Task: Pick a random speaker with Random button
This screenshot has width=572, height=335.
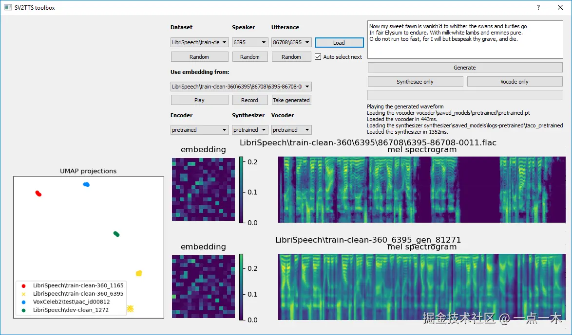Action: (250, 56)
